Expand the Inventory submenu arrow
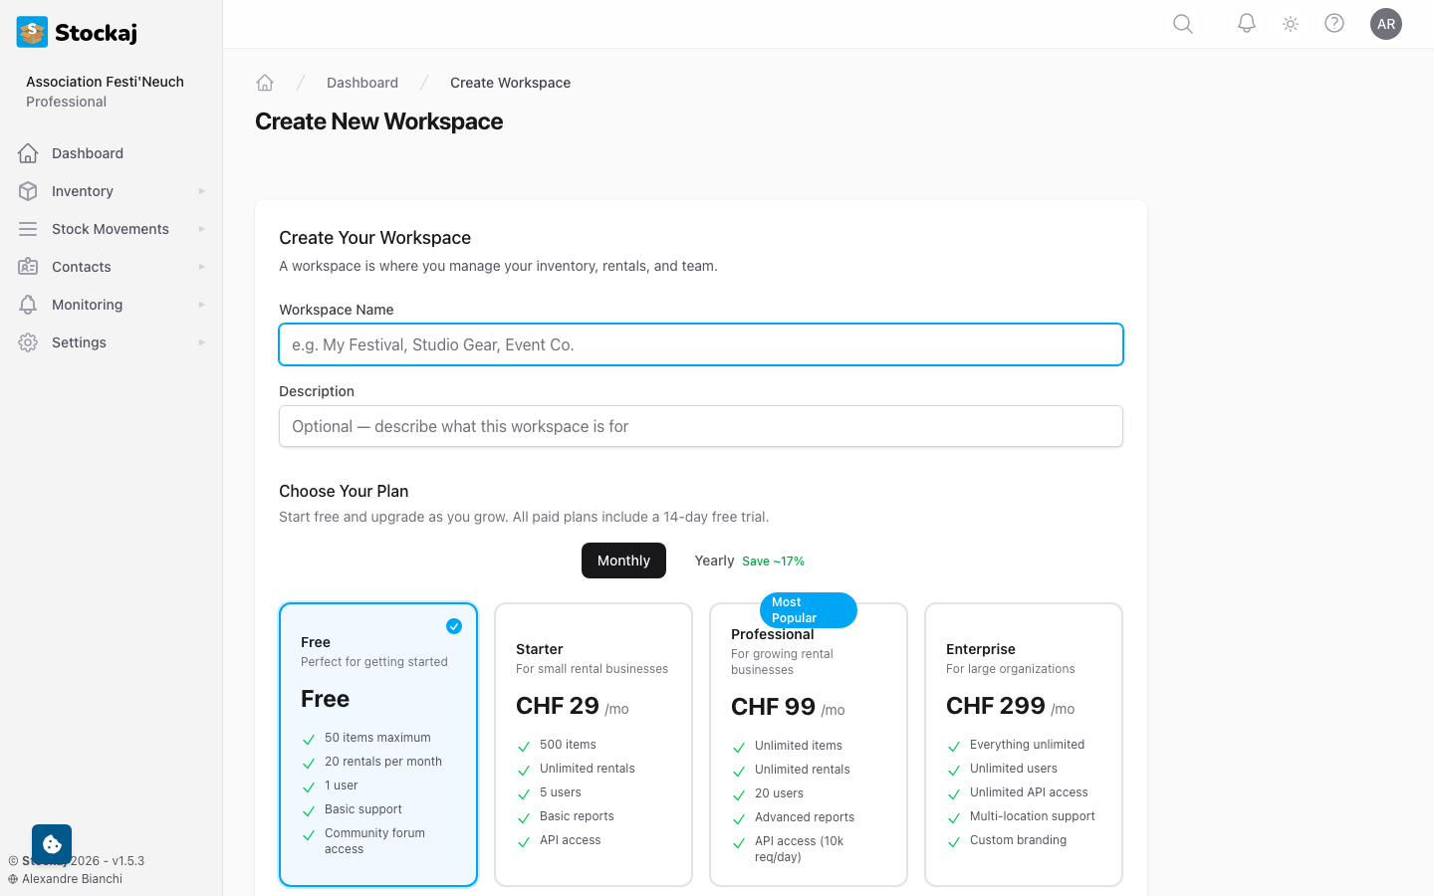Screen dimensions: 1434x896 coord(201,191)
